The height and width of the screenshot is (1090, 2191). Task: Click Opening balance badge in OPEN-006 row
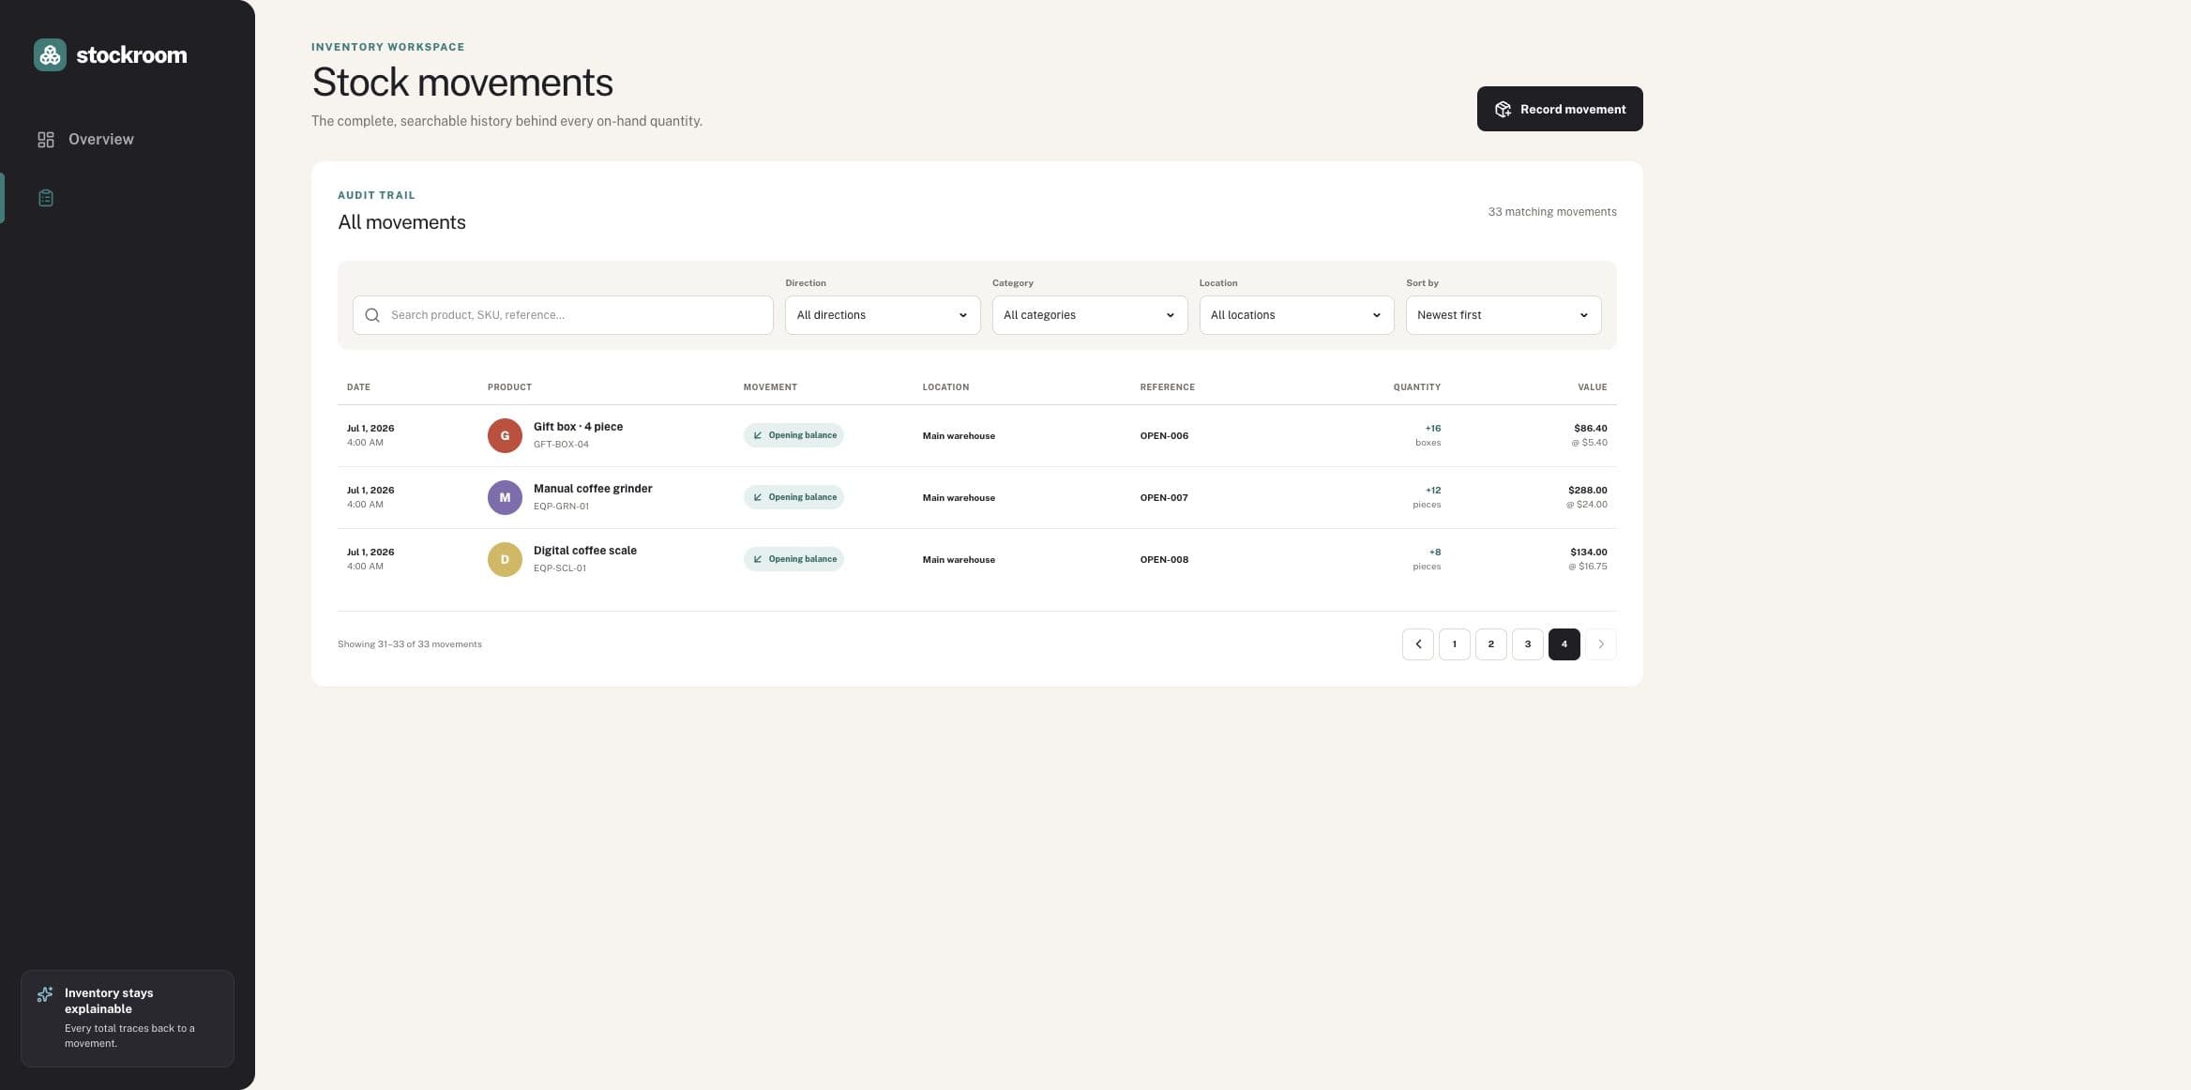[x=793, y=435]
